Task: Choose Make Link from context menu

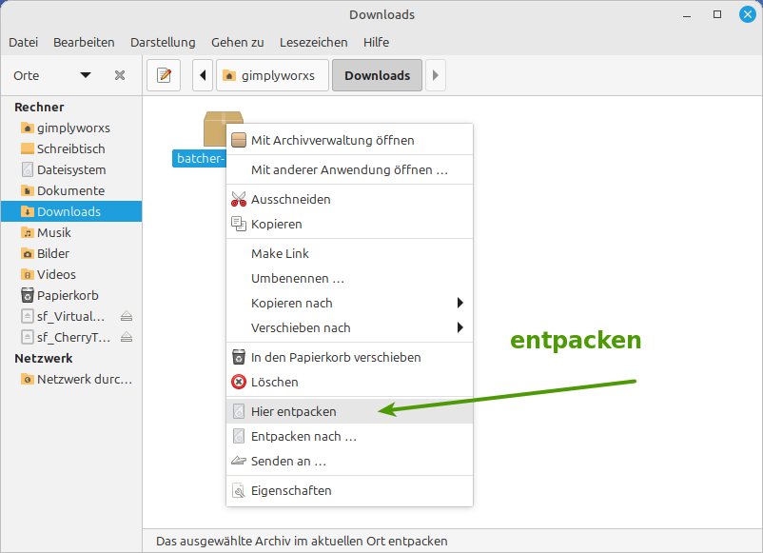Action: pos(349,253)
